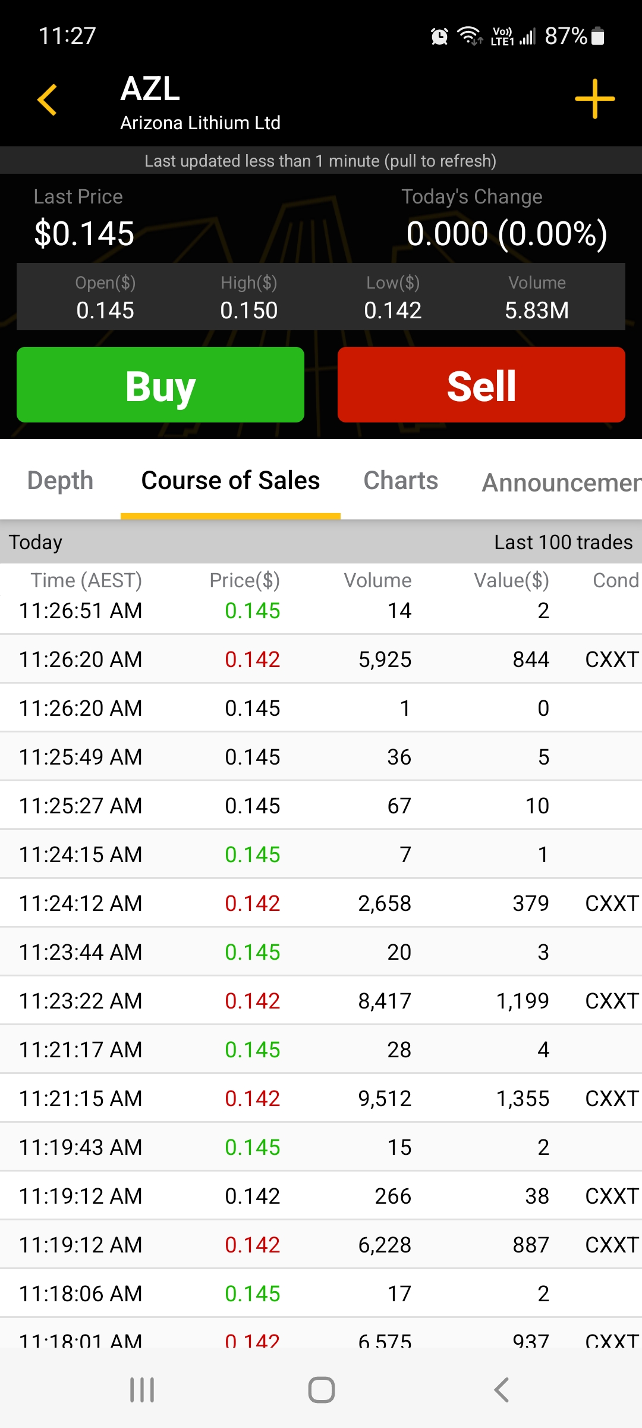The height and width of the screenshot is (1428, 642).
Task: Tap the 5,925 volume cell
Action: (x=385, y=659)
